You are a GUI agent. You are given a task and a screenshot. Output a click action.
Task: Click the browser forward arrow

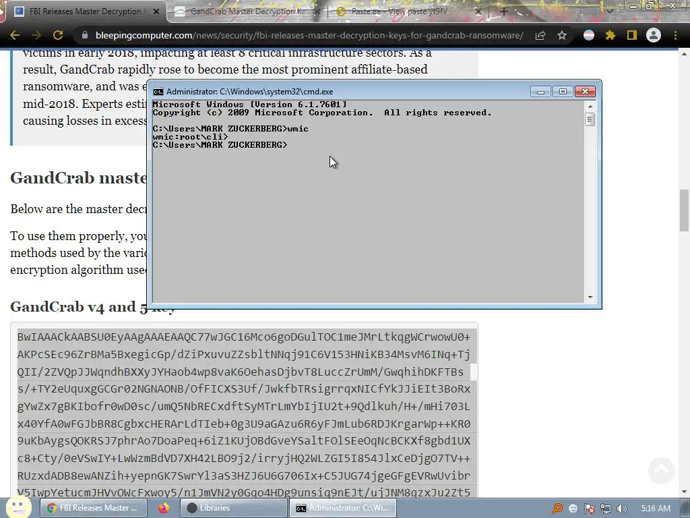tap(36, 35)
